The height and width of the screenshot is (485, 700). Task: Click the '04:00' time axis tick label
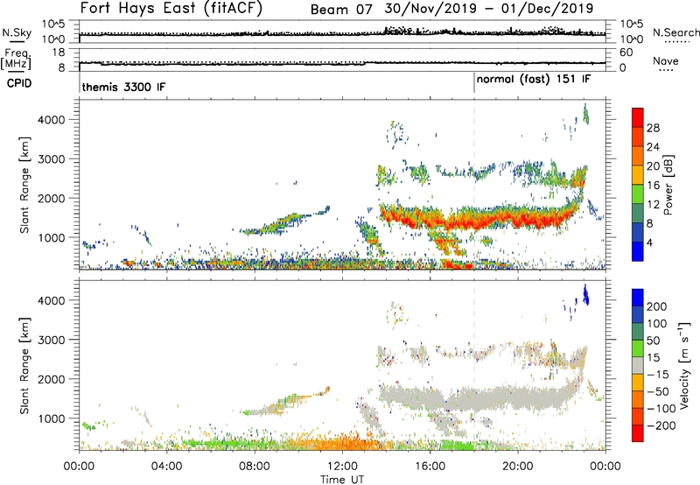tap(166, 467)
